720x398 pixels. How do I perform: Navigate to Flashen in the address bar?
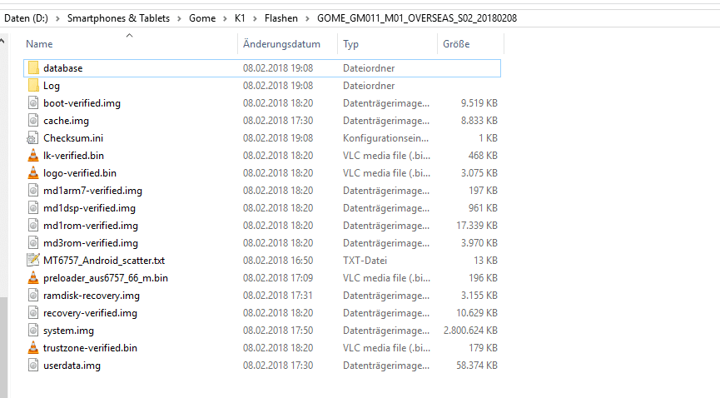point(281,18)
